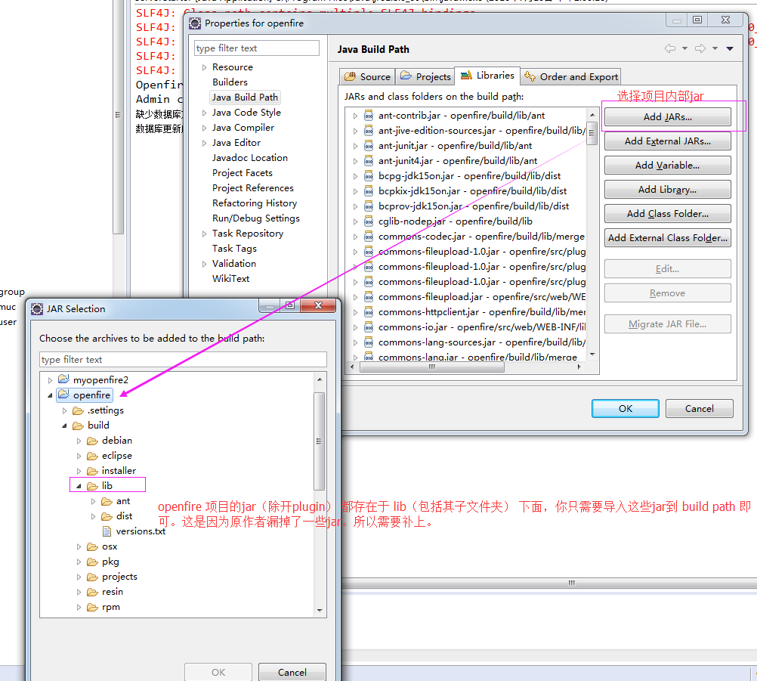This screenshot has height=681, width=757.
Task: Expand the ant-contrib.jar entry
Action: click(x=355, y=116)
